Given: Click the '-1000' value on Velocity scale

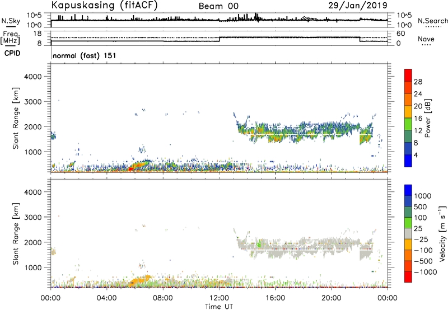Looking at the screenshot, I should click(x=425, y=272).
